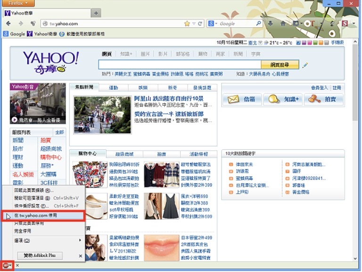Select the green theme color swatch

[315, 43]
